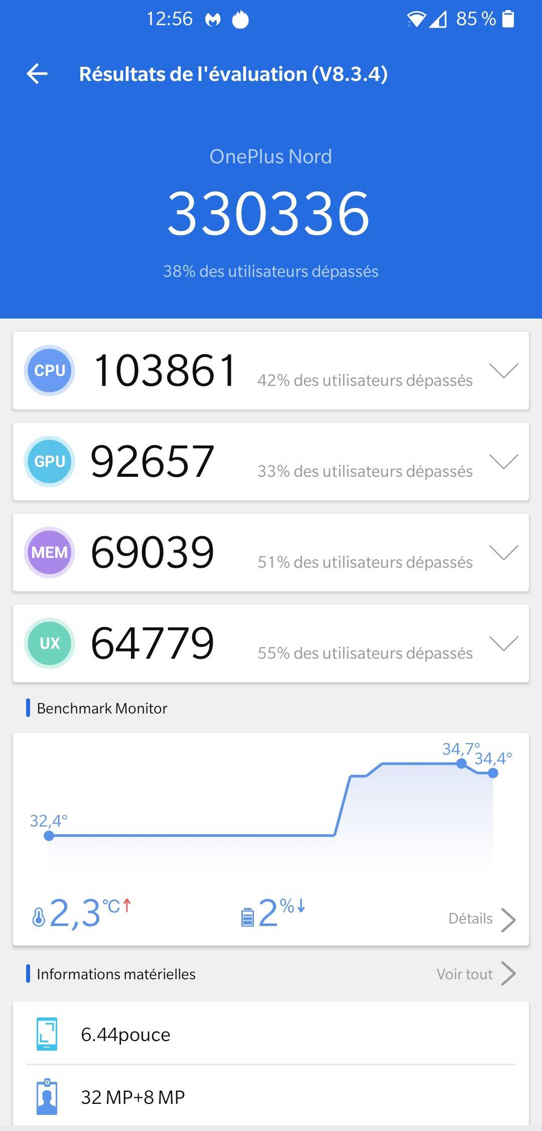Tap the green UX score icon
Screen dimensions: 542x1131
coord(50,643)
